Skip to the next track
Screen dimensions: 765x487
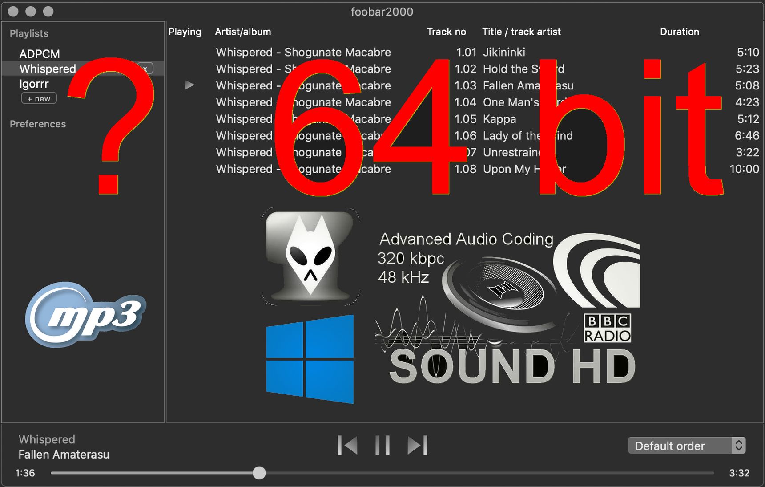click(418, 445)
